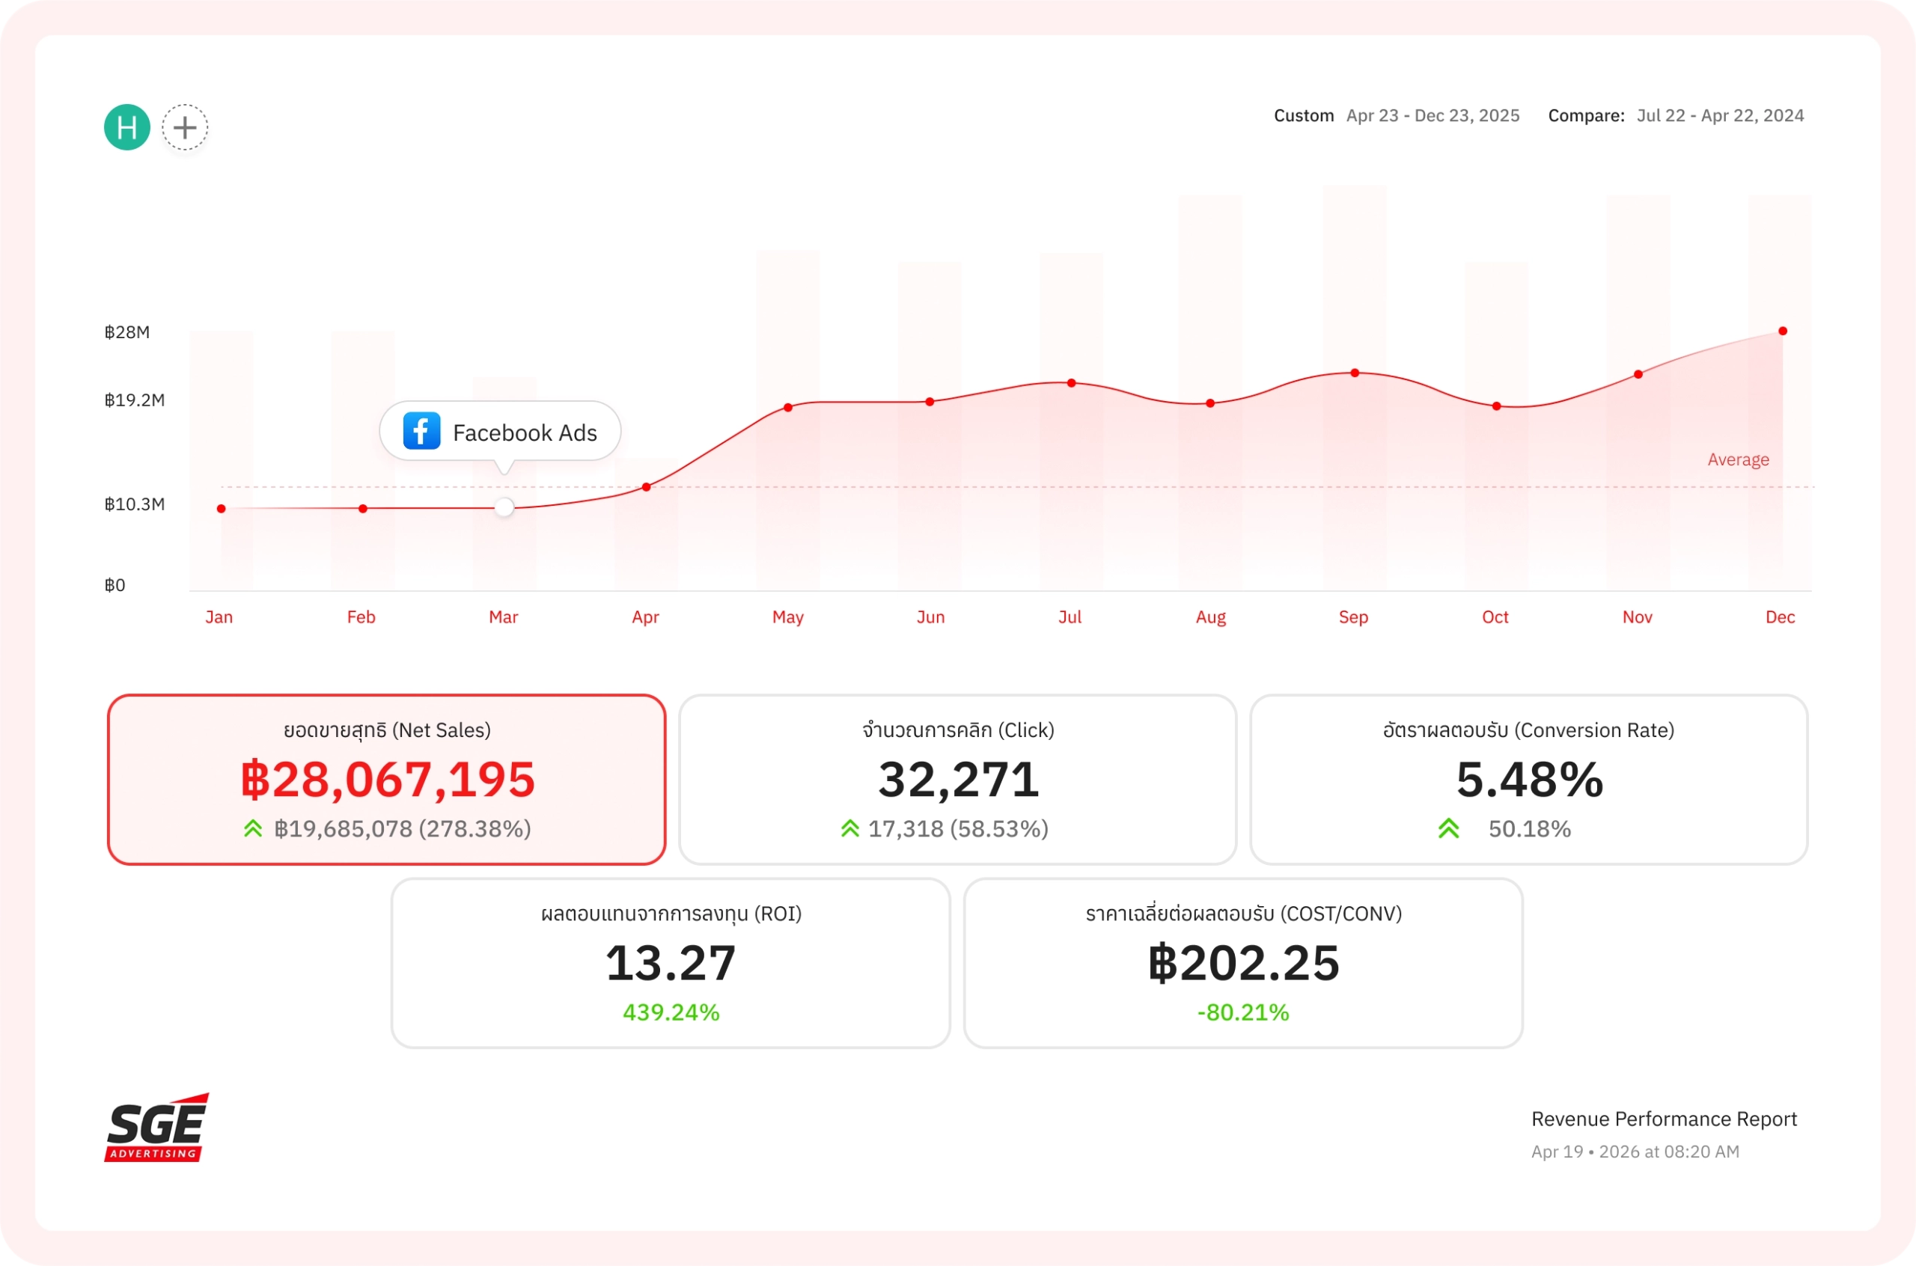Click the November data point on chart
The height and width of the screenshot is (1266, 1916).
coord(1638,374)
